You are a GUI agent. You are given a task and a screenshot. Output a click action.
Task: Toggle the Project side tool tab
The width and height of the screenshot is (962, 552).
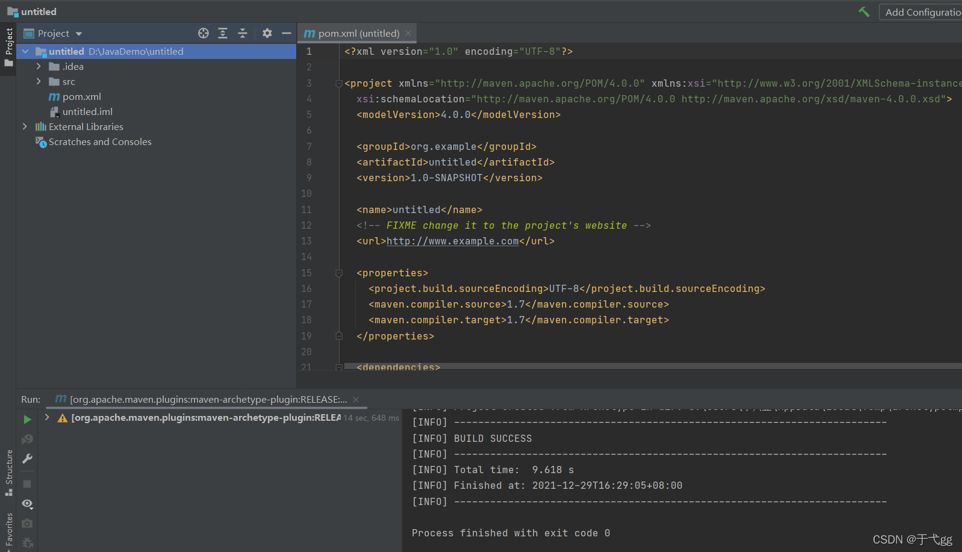pos(8,42)
